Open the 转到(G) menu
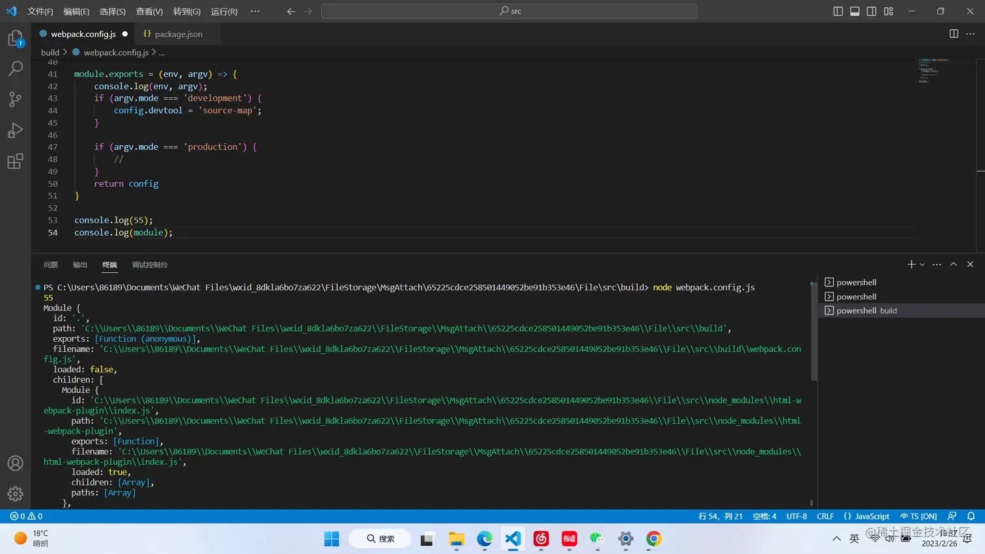Image resolution: width=985 pixels, height=554 pixels. [187, 11]
